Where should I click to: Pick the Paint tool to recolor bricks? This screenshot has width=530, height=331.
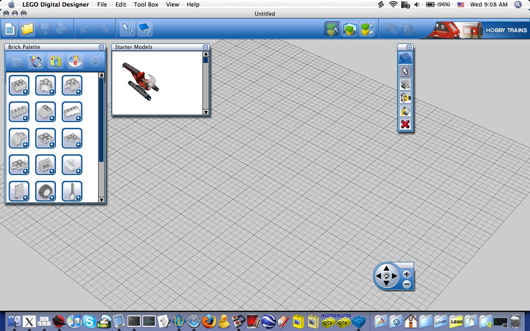point(405,111)
